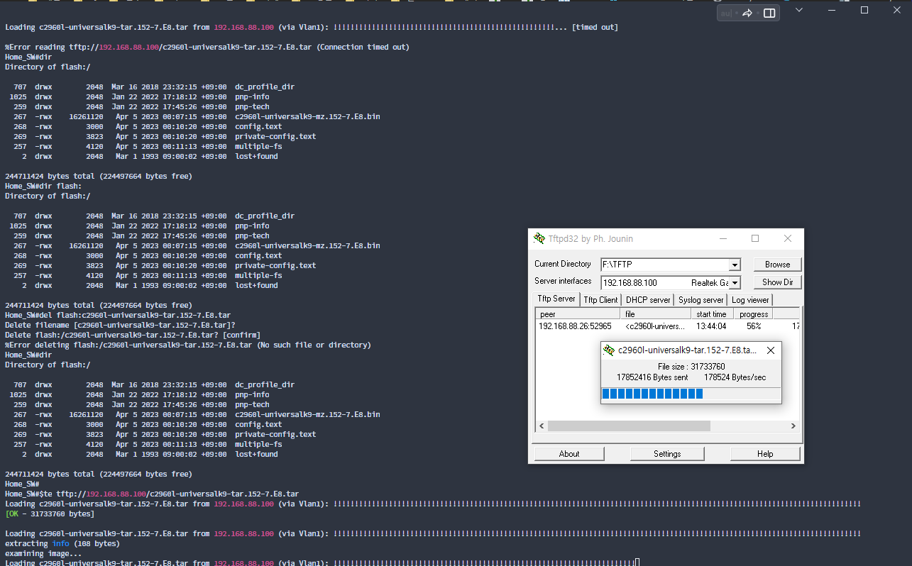Screen dimensions: 912x566
Task: Minimize the Tftpd32 window
Action: coord(723,238)
